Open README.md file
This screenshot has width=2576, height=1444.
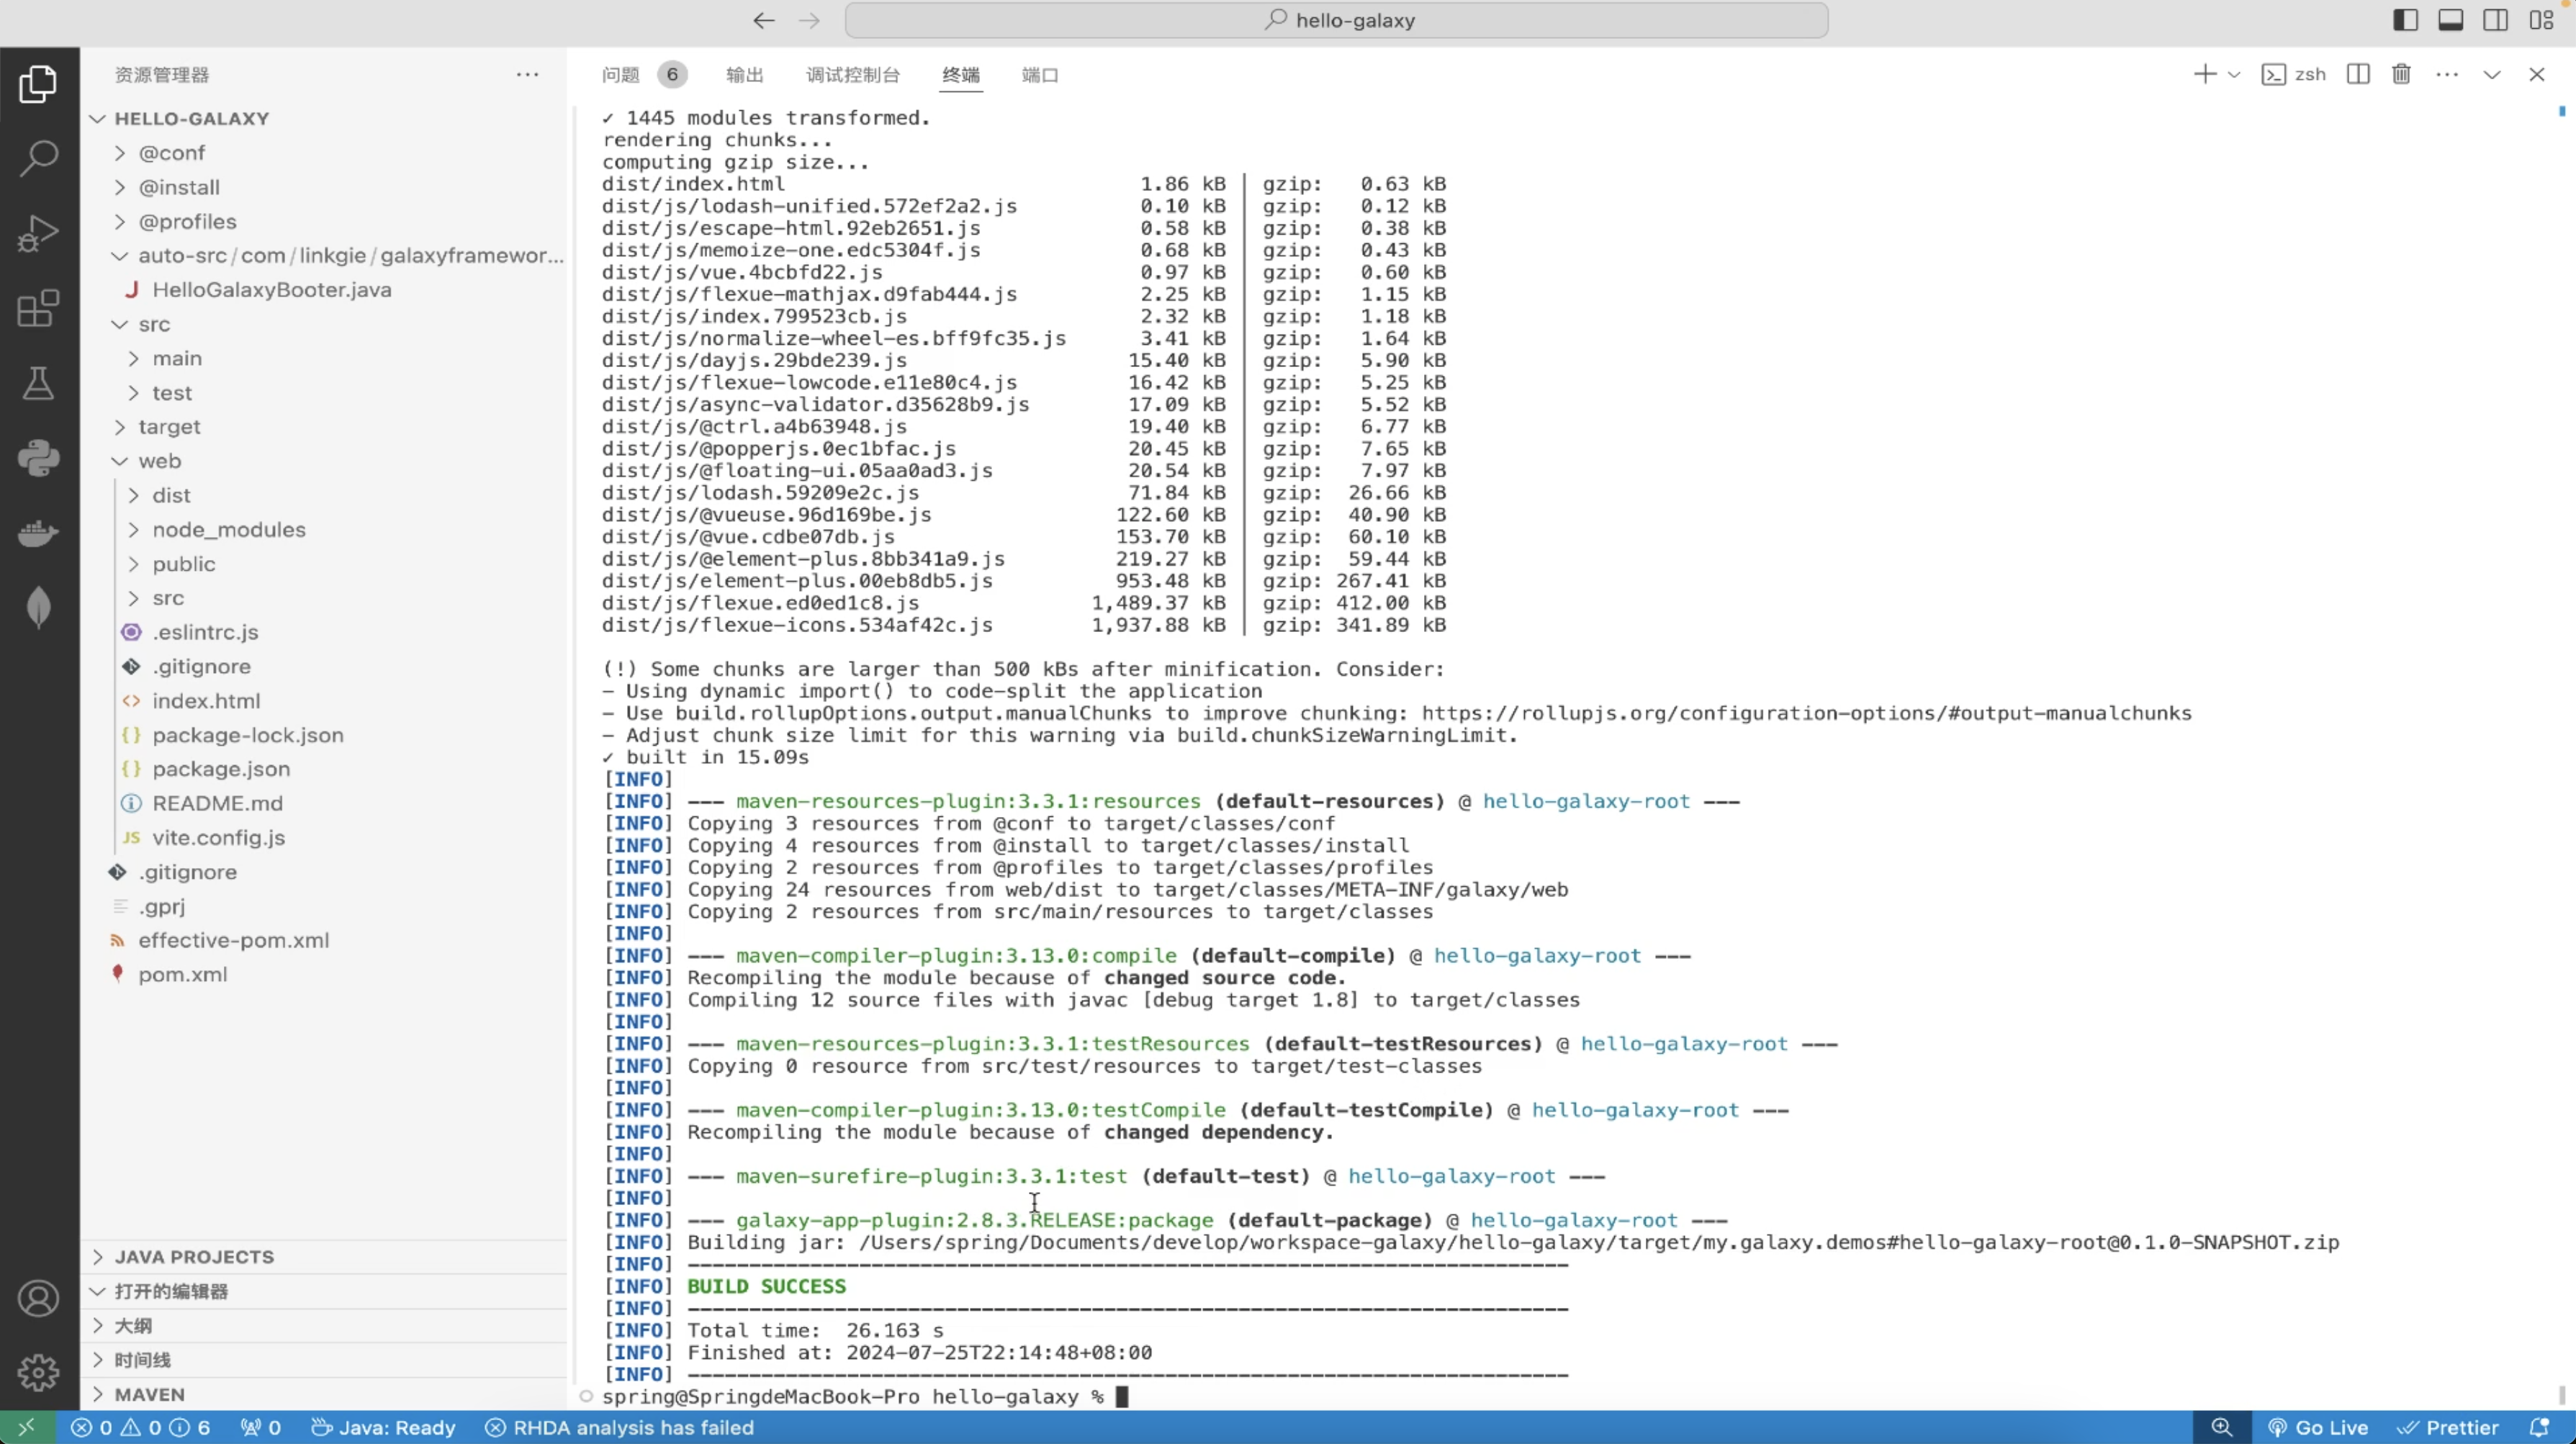tap(325, 803)
